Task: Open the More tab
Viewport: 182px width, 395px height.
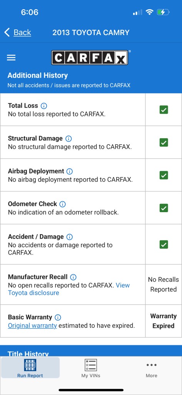Action: click(x=151, y=368)
